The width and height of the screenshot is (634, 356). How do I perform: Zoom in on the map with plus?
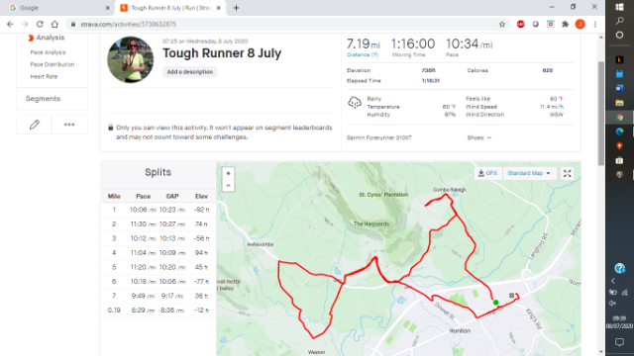coord(229,174)
